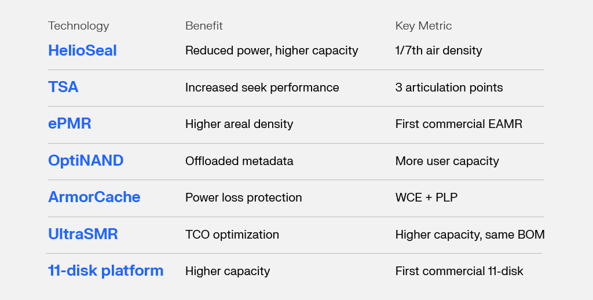Screen dimensions: 593x300
Task: Click the Benefit column header
Action: (x=204, y=26)
